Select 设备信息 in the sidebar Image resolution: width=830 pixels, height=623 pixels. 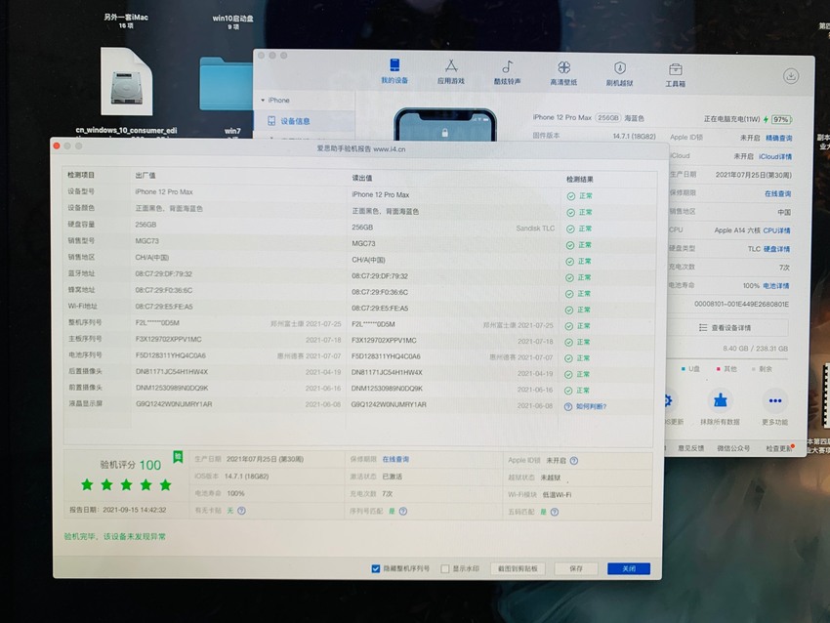click(x=304, y=121)
